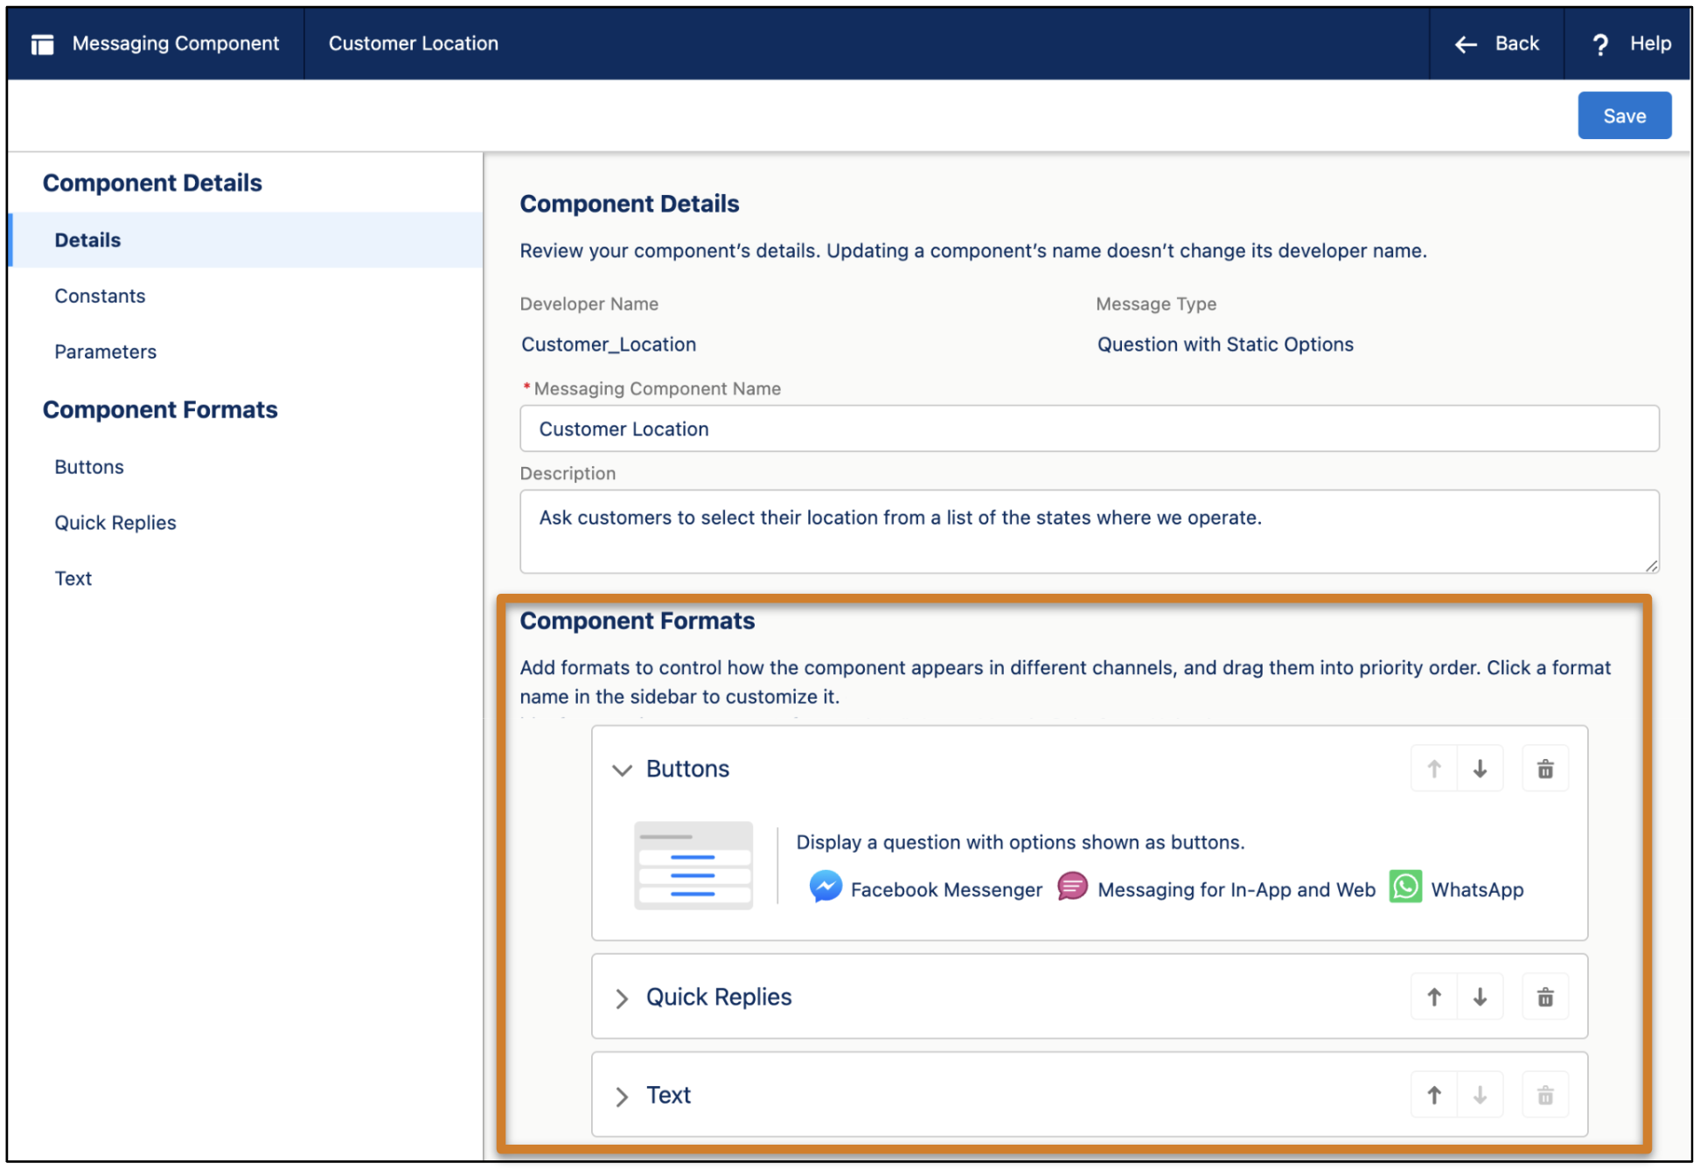The image size is (1700, 1170).
Task: Save the messaging component
Action: click(1624, 115)
